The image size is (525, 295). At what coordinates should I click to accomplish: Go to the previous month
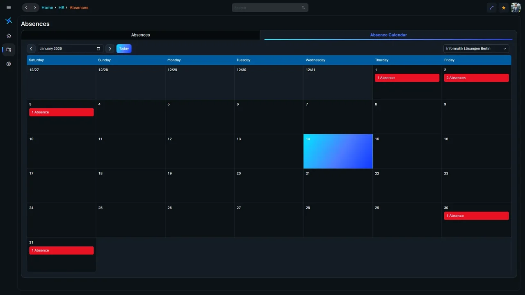pos(31,49)
